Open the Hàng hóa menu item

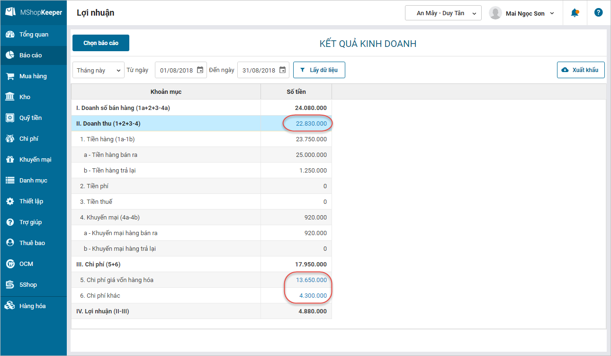[x=34, y=306]
